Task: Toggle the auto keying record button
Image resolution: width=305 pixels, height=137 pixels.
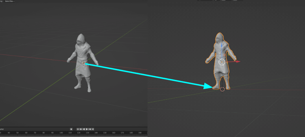Action: tap(71, 129)
